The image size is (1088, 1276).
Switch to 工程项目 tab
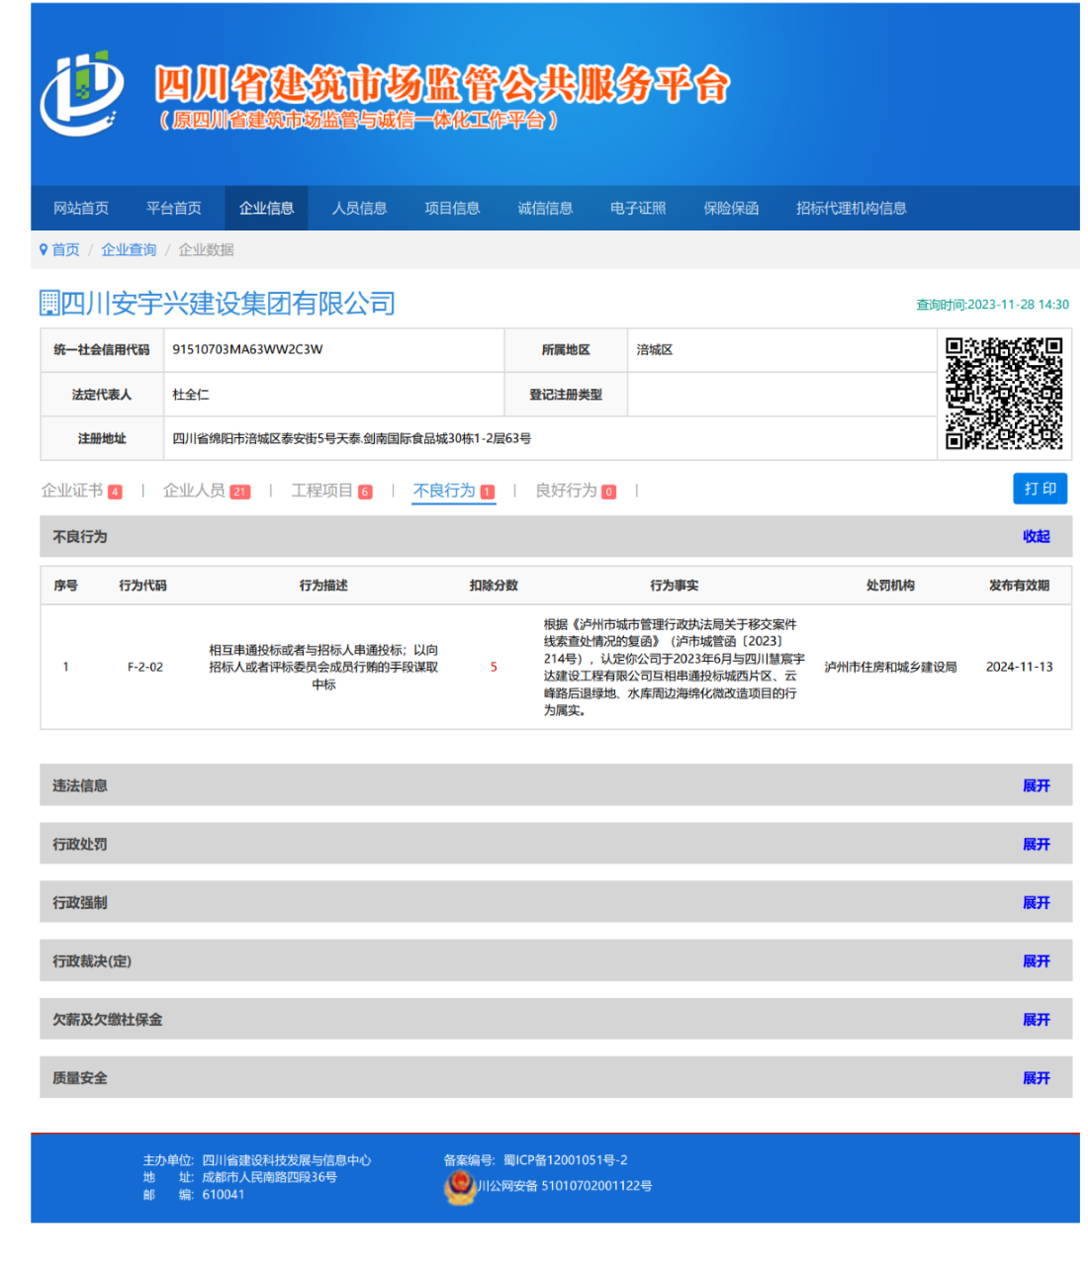tap(331, 491)
